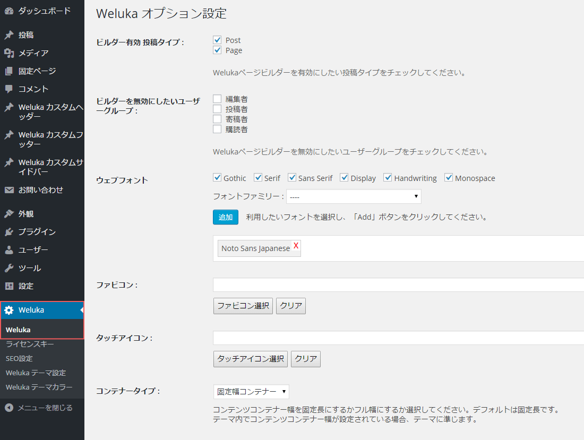Open the お問い合わせ menu item

tap(42, 190)
